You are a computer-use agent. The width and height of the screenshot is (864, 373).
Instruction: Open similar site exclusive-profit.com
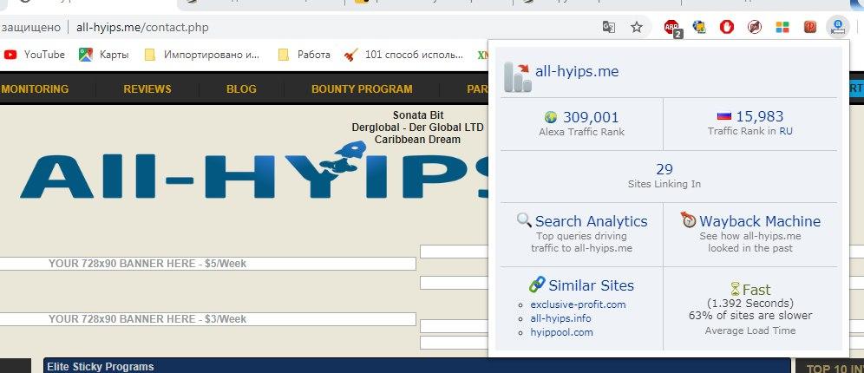(x=578, y=304)
